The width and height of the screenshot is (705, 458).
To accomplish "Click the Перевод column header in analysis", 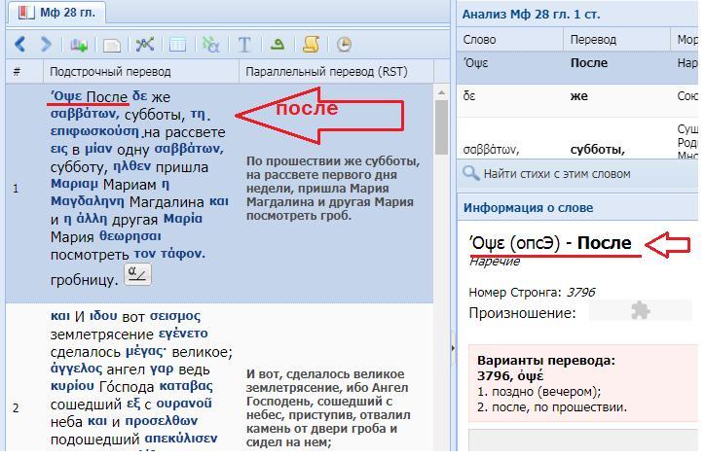I will (x=593, y=40).
